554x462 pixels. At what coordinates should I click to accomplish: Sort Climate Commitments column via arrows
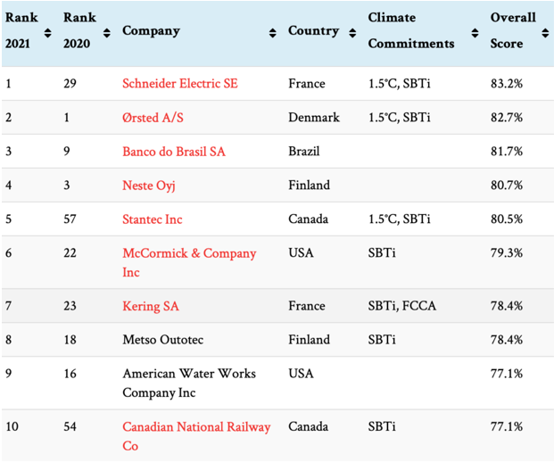point(475,33)
